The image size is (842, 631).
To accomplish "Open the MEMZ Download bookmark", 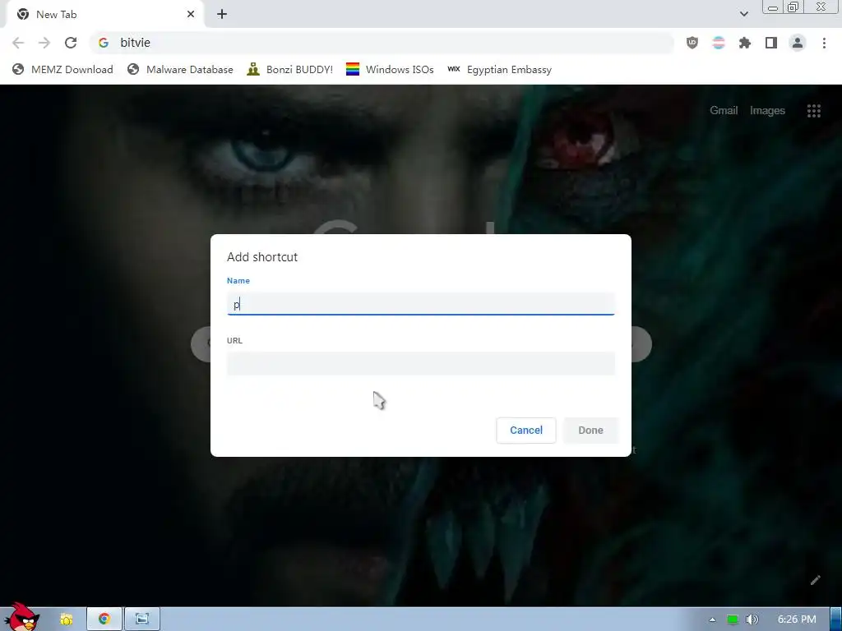I will [x=62, y=70].
